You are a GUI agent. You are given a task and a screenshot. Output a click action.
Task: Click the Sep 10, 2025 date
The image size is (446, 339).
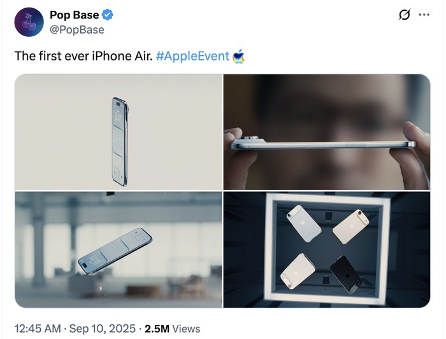coord(102,328)
